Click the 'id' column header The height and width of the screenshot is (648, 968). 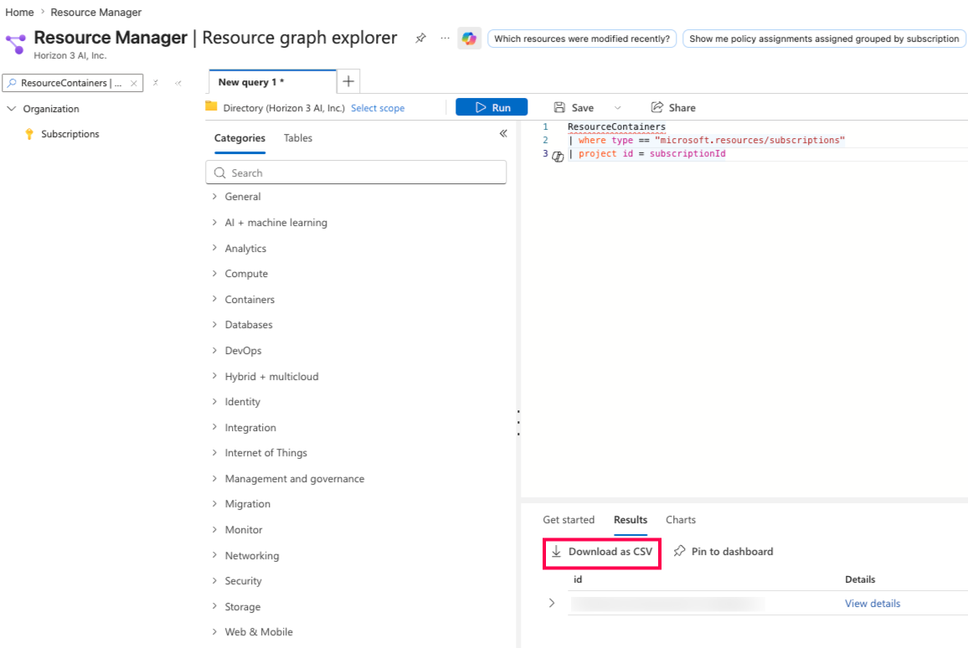point(578,579)
